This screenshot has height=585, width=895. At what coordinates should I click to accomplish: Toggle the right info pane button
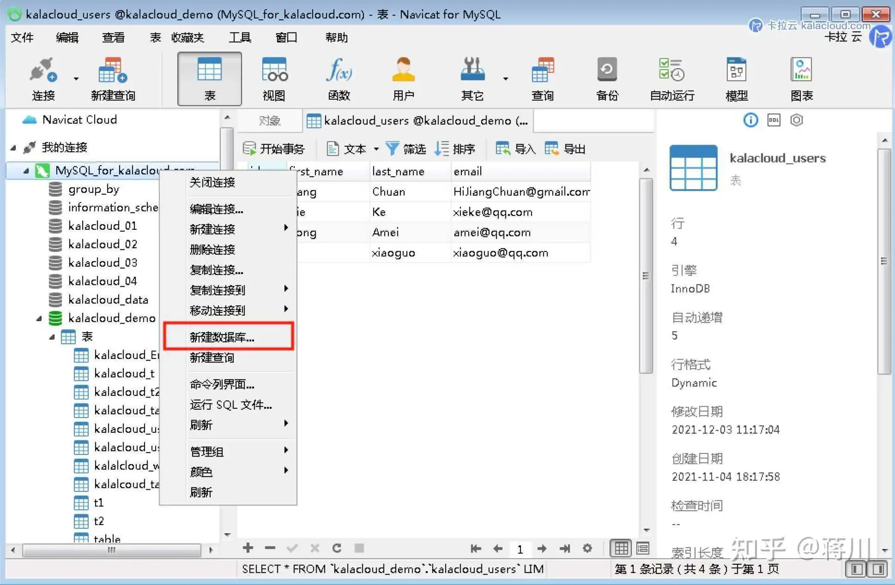[x=878, y=569]
